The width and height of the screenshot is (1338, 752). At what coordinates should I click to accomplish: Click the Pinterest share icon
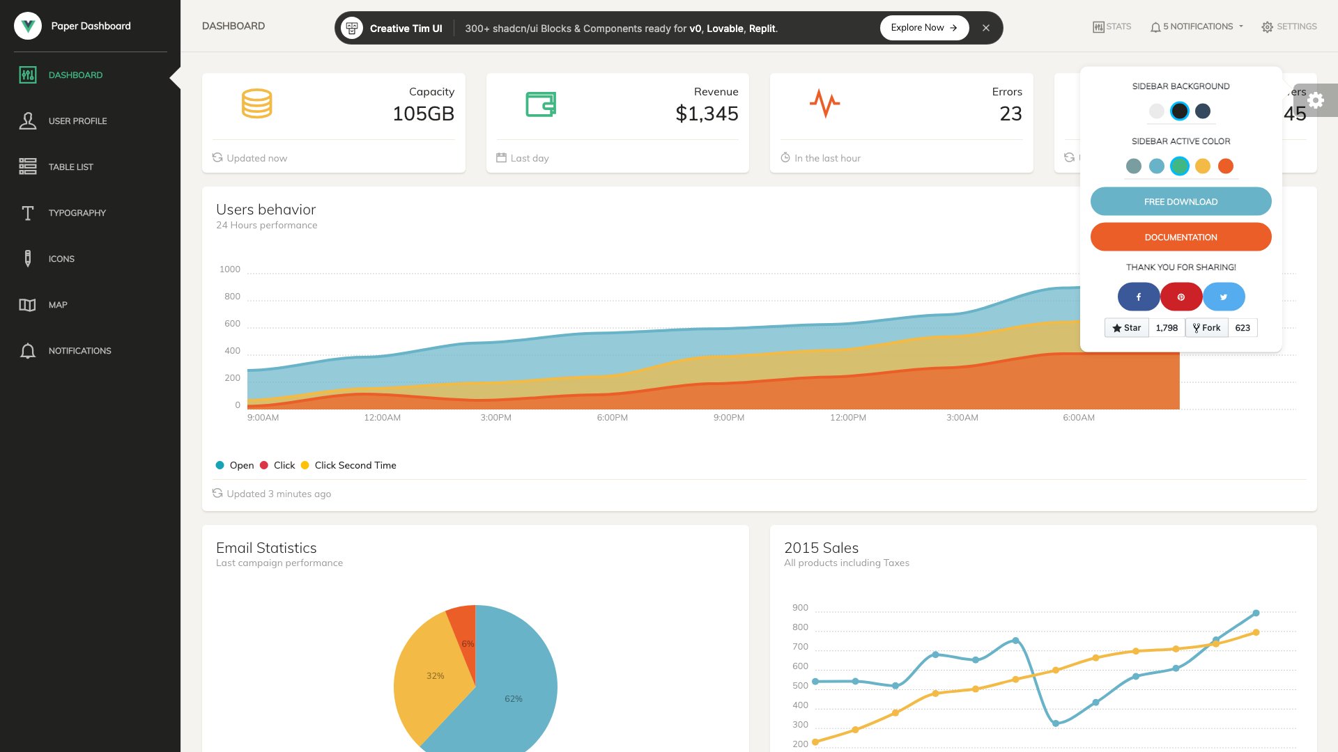[1181, 296]
